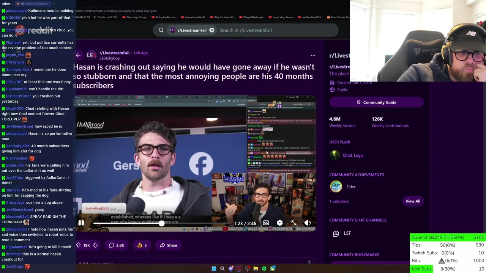The image size is (486, 273).
Task: Toggle closed captions on the video
Action: pos(266,223)
